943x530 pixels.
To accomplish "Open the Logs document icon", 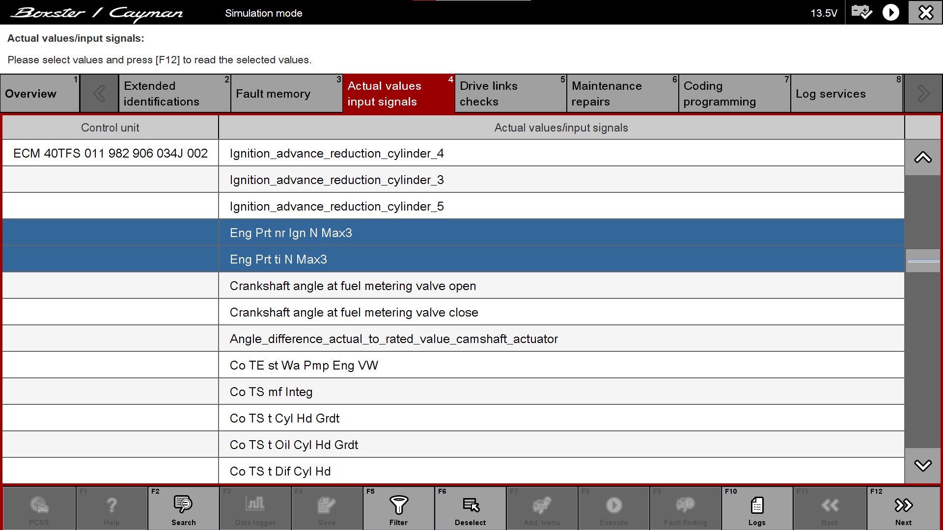I will coord(757,504).
